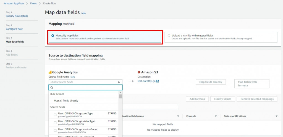Go to Flows breadcrumb link
The height and width of the screenshot is (137, 283).
pos(33,3)
